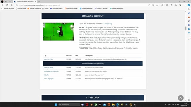
Task: Activate the read aloud icon
Action: [x=149, y=5]
